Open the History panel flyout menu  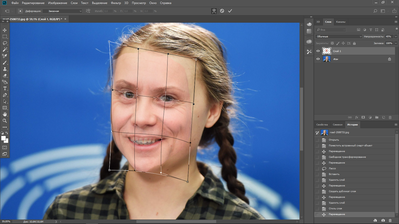(x=396, y=125)
